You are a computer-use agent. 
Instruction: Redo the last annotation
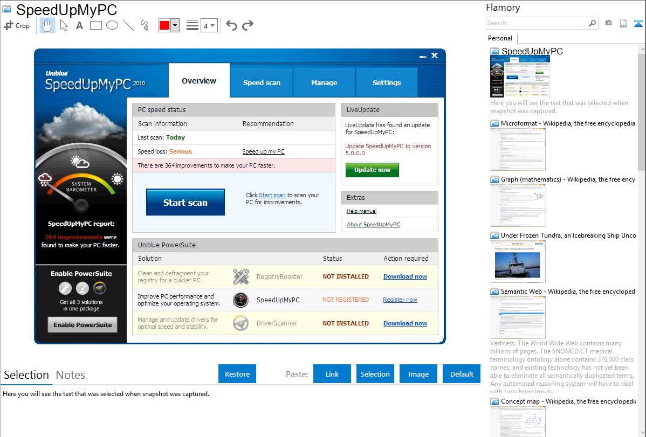pos(248,25)
